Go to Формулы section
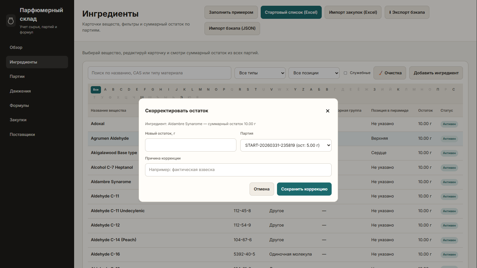Image resolution: width=477 pixels, height=268 pixels. pyautogui.click(x=19, y=106)
